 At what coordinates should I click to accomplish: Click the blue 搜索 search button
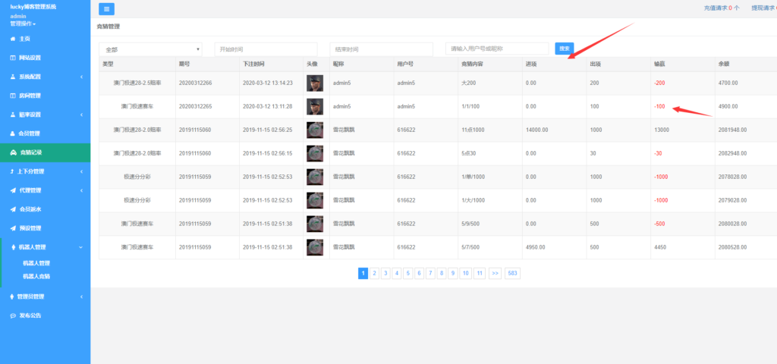(x=565, y=49)
